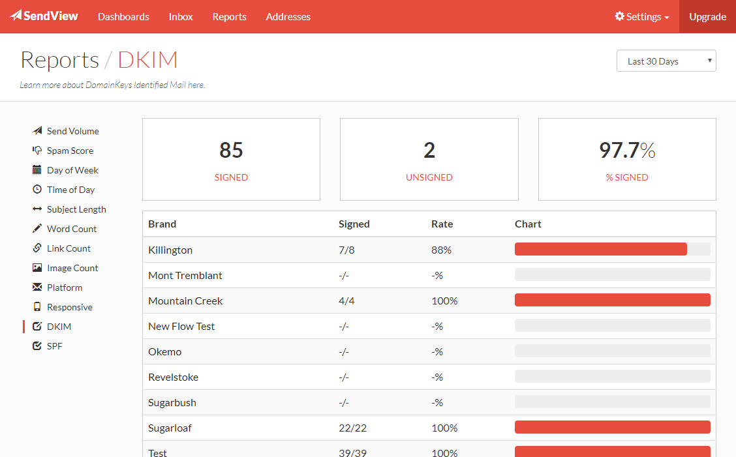Screen dimensions: 736x457
Task: Click the Link Count chain icon
Action: point(37,248)
